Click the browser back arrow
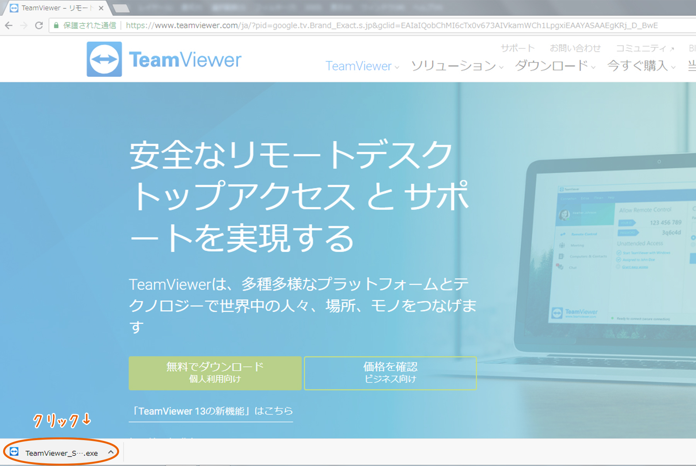This screenshot has height=466, width=696. 9,26
